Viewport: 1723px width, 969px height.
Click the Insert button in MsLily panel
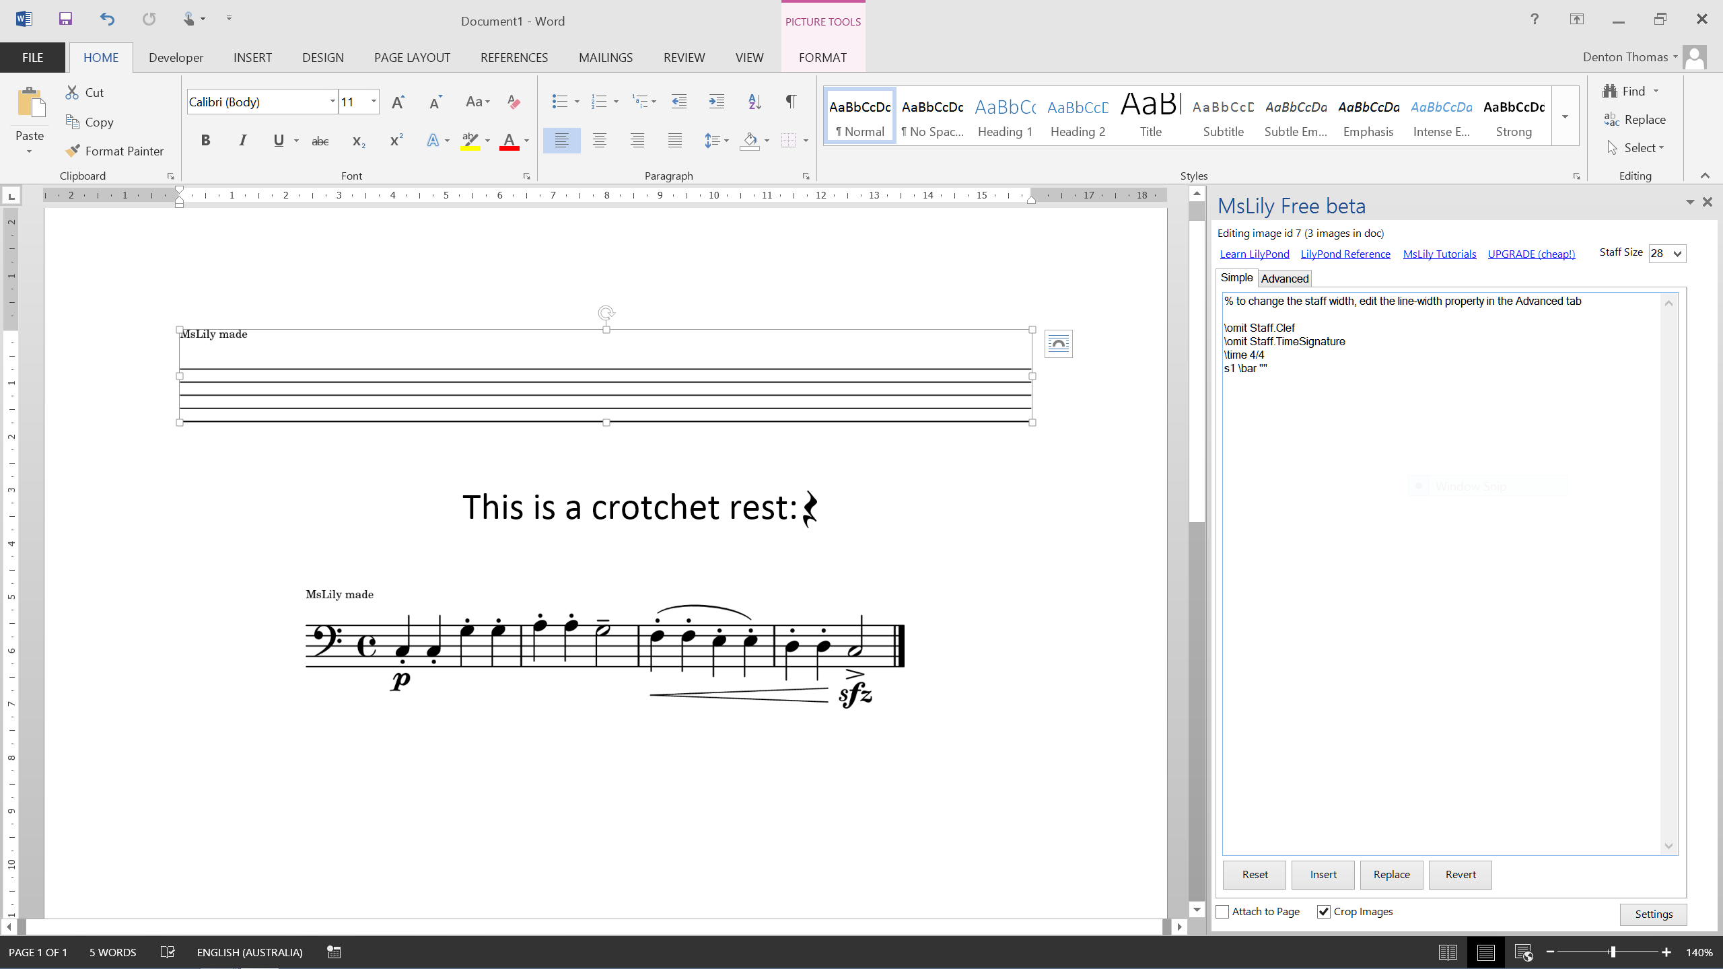(1323, 874)
